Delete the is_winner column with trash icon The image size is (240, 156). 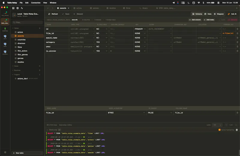click(x=237, y=51)
